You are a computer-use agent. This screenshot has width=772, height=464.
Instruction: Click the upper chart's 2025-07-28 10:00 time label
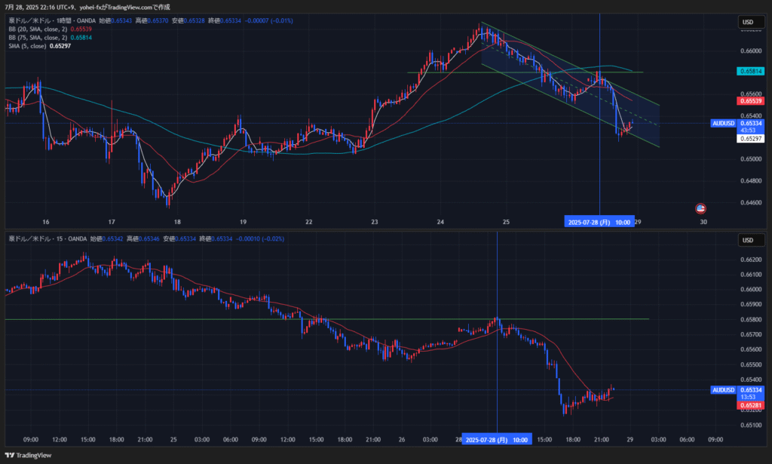tap(599, 223)
